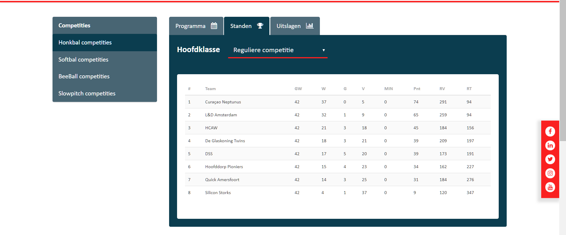The image size is (566, 235).
Task: Click the W column header
Action: 323,89
